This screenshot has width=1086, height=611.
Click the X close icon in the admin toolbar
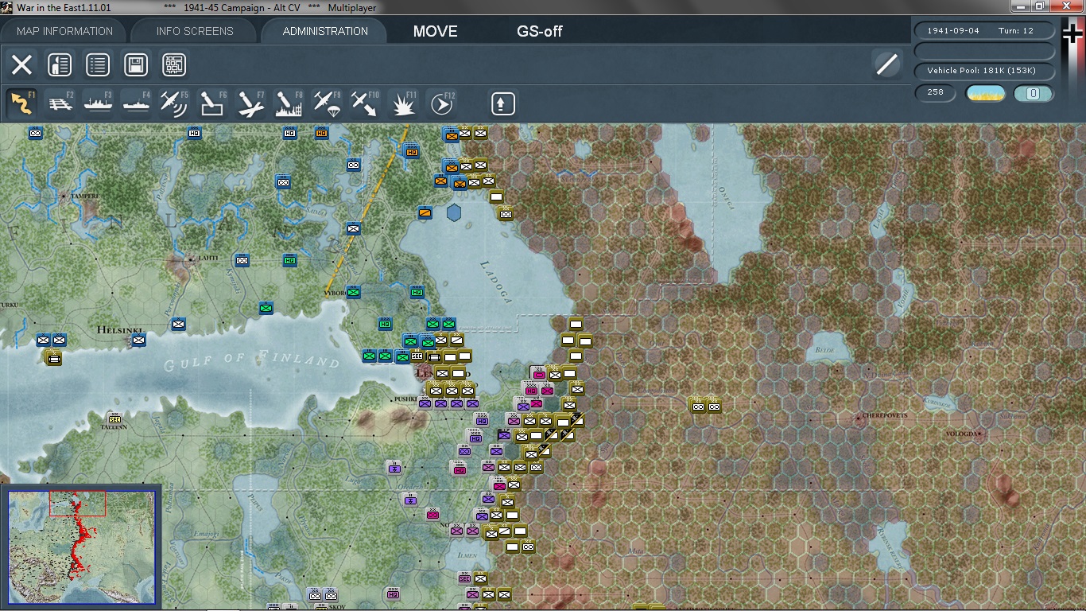tap(21, 64)
